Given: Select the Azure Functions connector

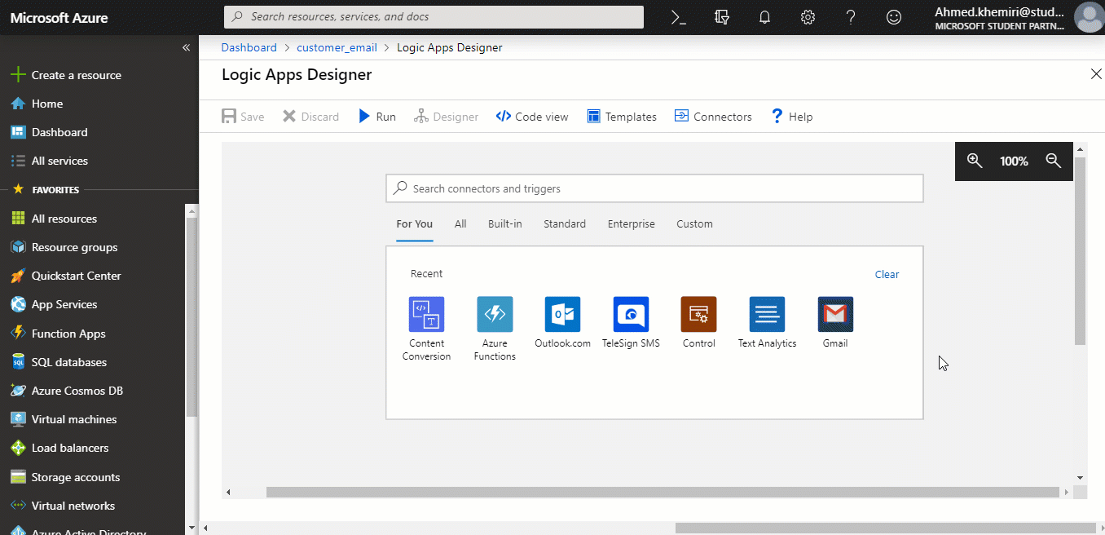Looking at the screenshot, I should tap(495, 314).
